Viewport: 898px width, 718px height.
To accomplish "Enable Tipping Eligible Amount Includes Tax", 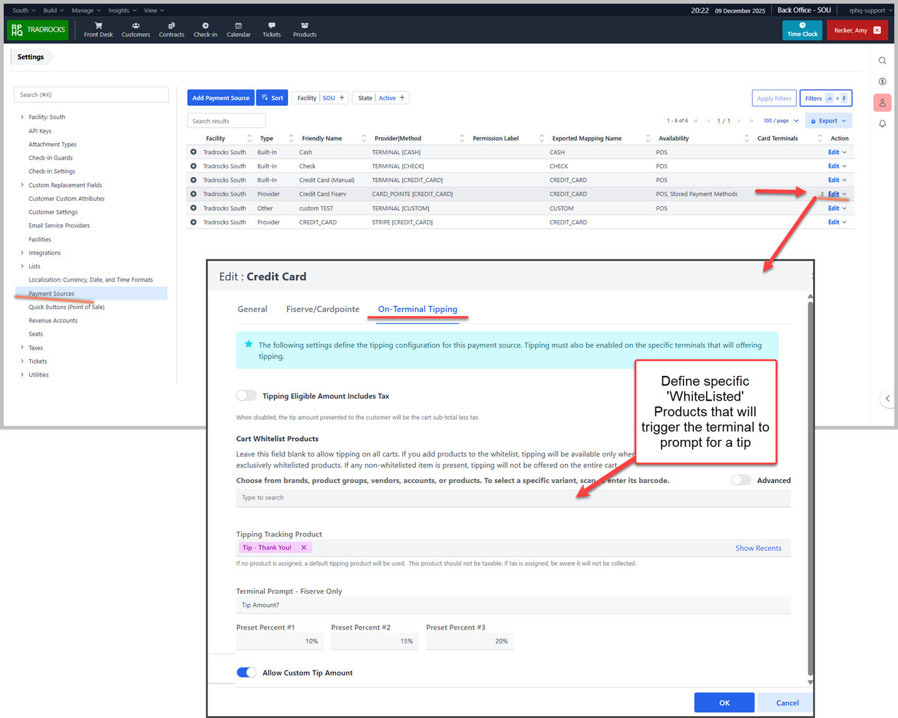I will click(x=246, y=396).
